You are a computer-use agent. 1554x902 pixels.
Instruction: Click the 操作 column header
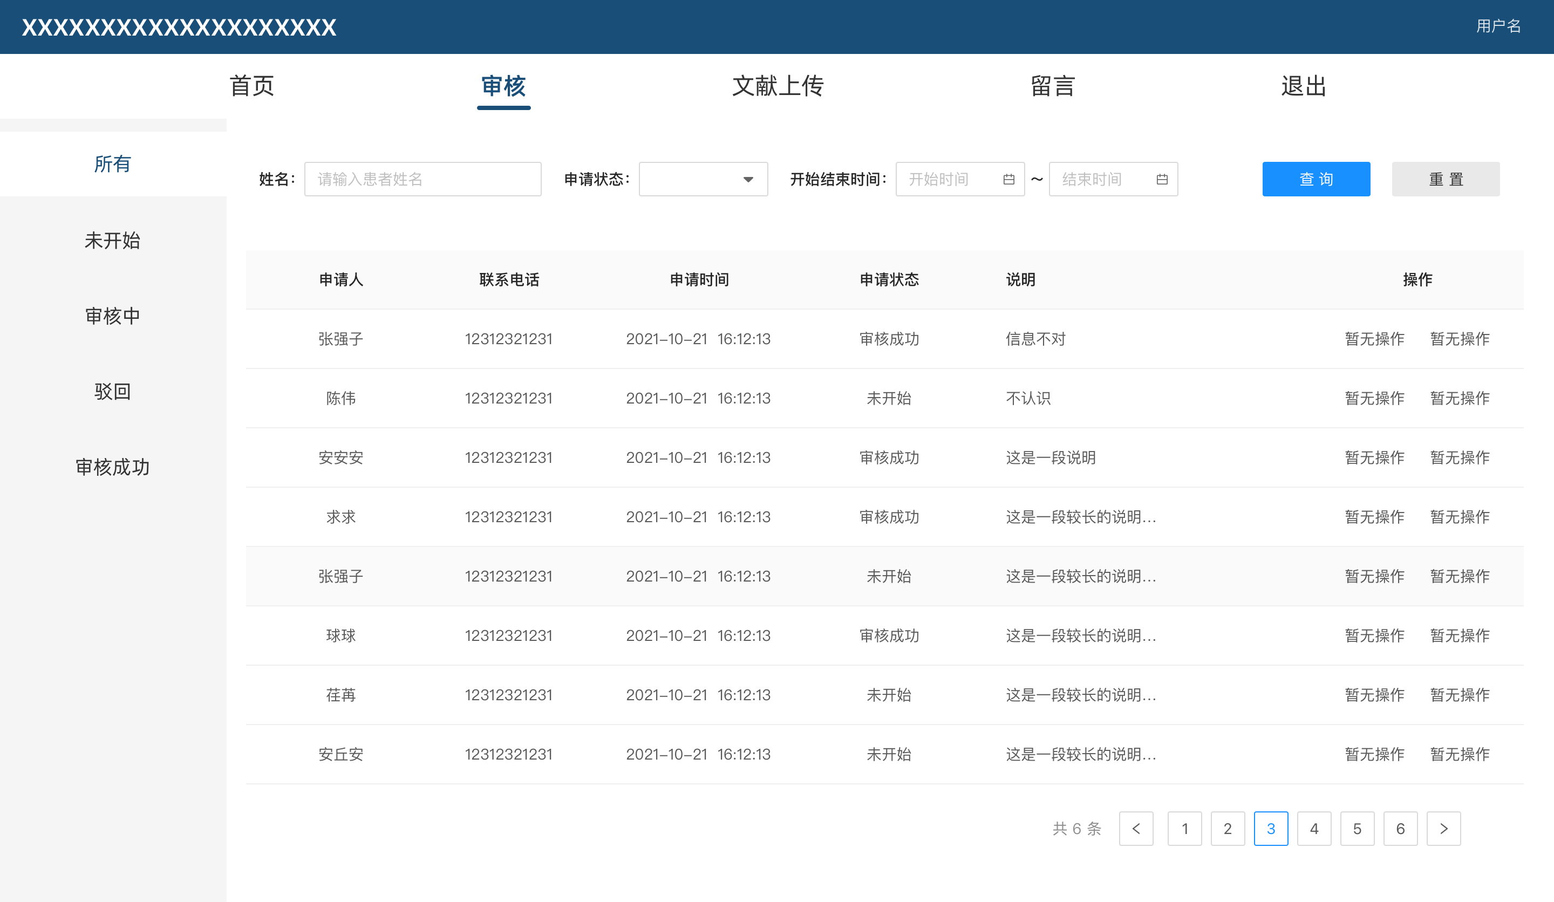coord(1417,280)
